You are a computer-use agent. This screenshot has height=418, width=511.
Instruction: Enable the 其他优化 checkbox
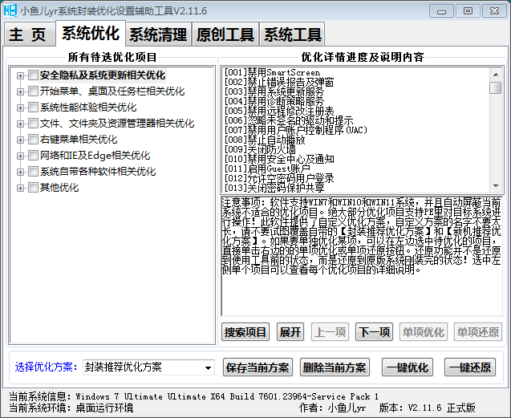pos(33,188)
